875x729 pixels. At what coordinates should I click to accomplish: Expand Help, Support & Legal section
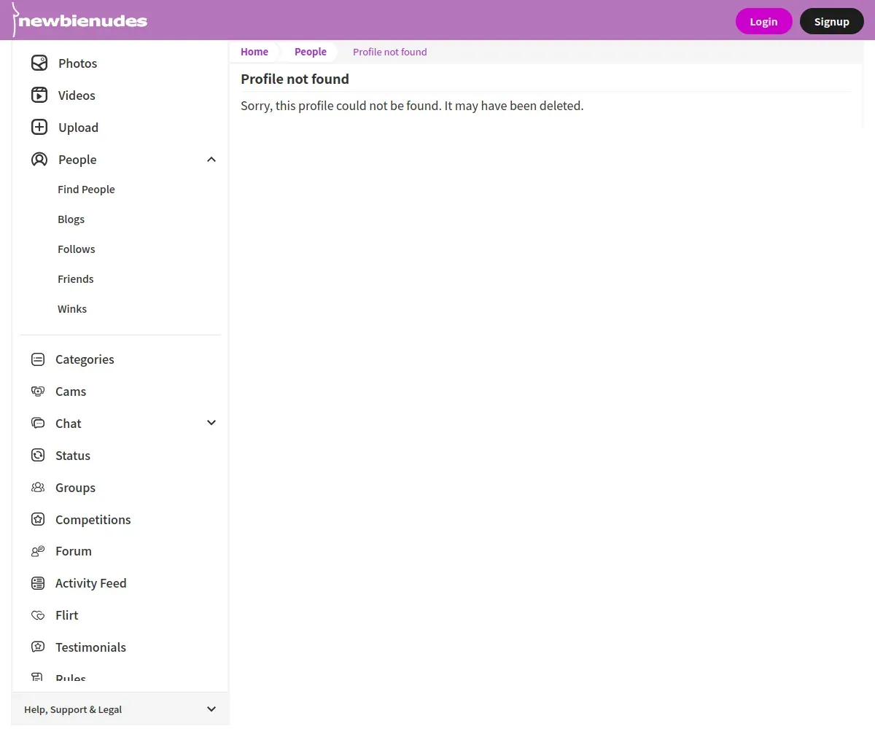(120, 709)
